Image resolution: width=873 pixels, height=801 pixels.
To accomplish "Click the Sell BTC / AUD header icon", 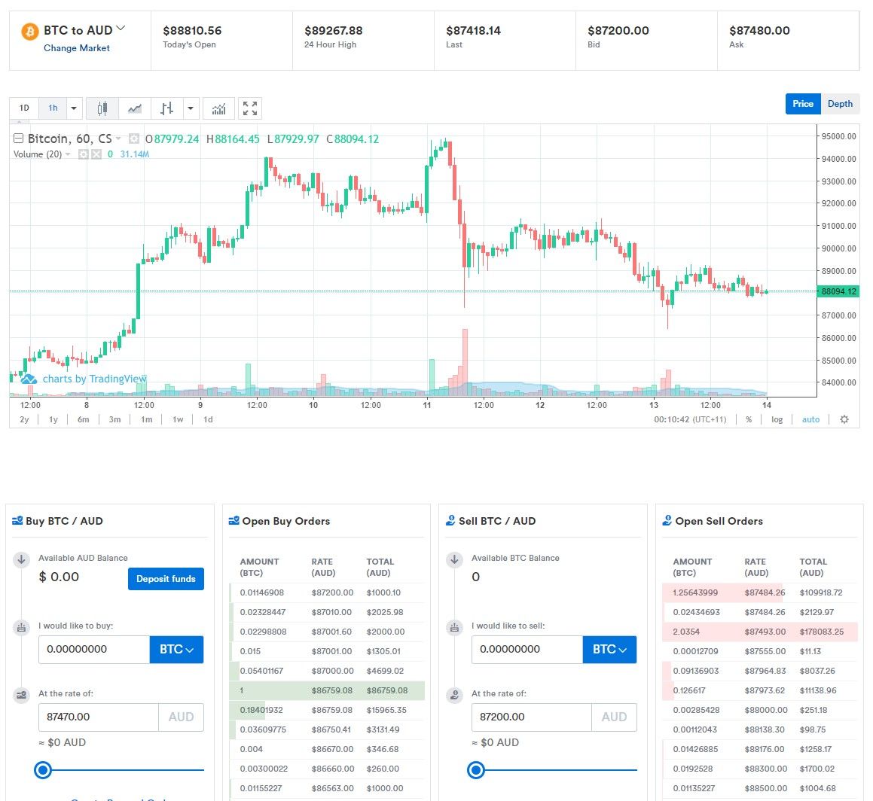I will [x=450, y=521].
